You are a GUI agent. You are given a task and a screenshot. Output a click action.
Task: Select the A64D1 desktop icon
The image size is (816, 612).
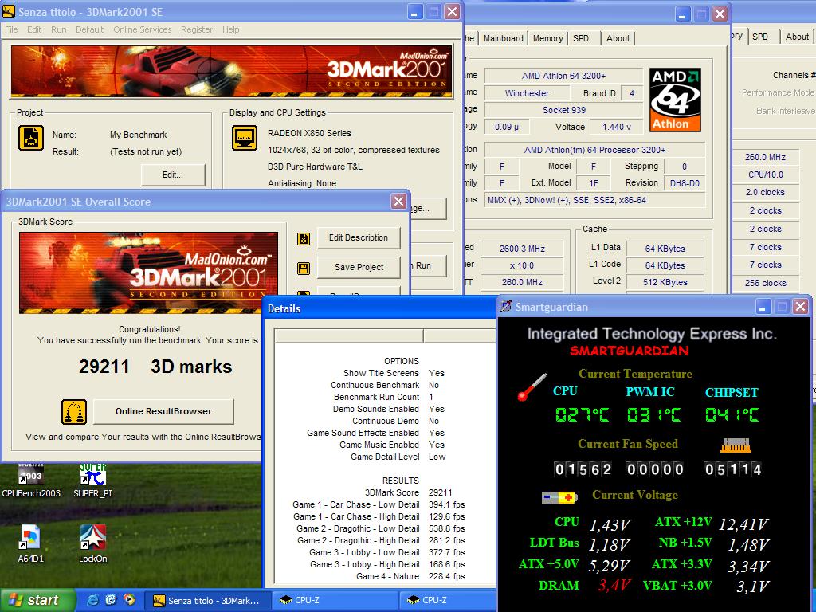pyautogui.click(x=31, y=543)
